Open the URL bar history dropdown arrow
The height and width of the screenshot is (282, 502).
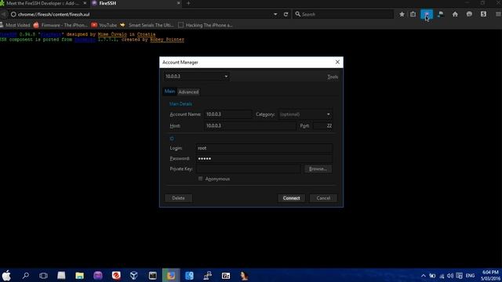275,14
